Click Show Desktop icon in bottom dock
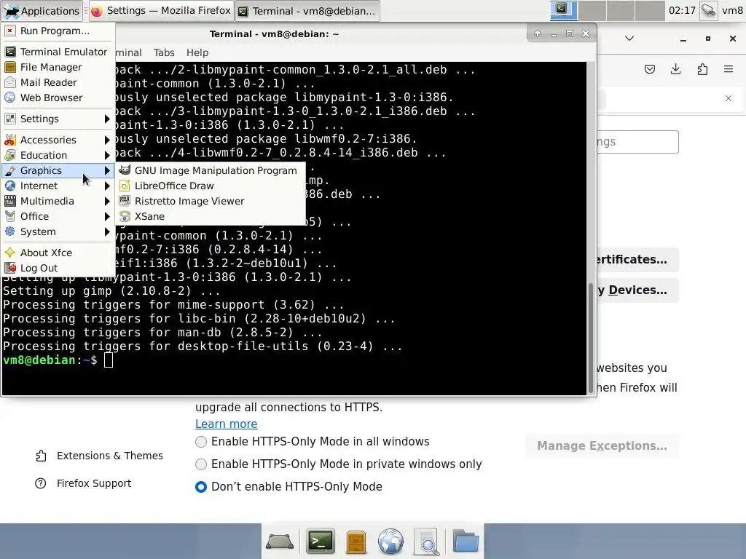 pyautogui.click(x=280, y=542)
